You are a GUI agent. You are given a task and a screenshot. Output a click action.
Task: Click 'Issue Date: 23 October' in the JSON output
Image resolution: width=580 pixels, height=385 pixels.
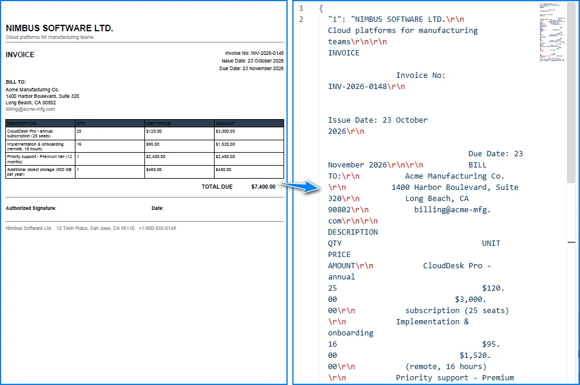click(378, 120)
